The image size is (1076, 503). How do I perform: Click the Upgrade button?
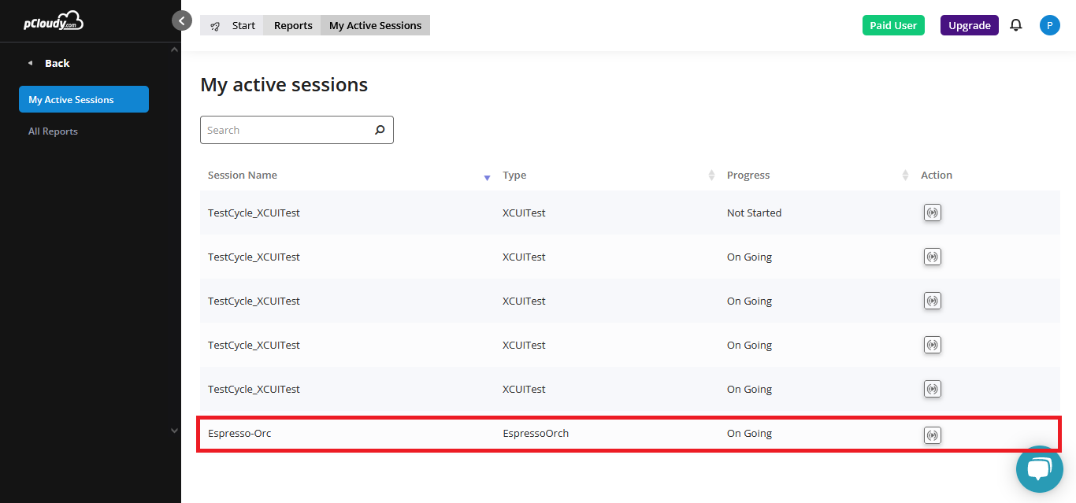point(969,25)
